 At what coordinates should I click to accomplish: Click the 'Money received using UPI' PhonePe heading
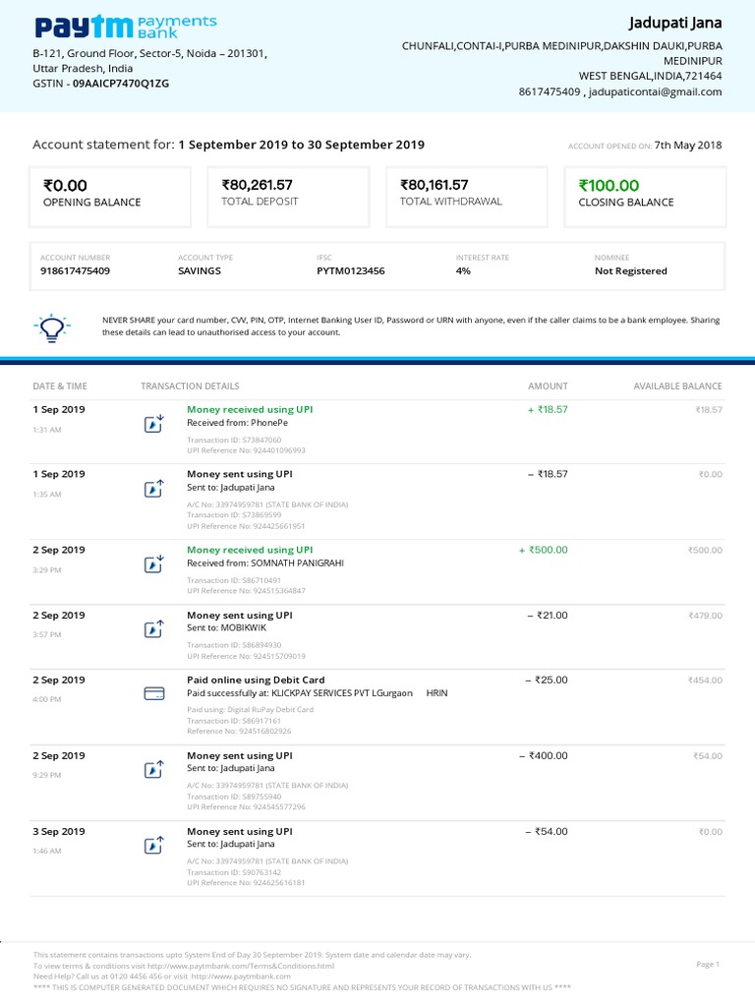click(x=250, y=409)
